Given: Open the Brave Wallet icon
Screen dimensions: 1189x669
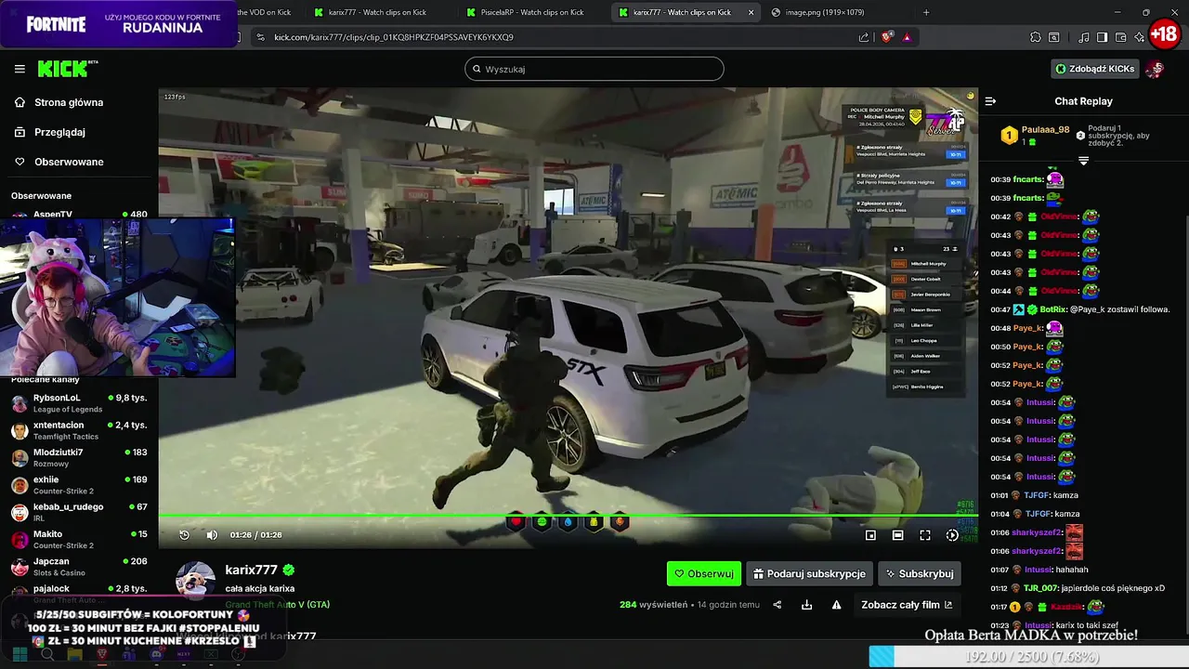Looking at the screenshot, I should (x=1120, y=37).
